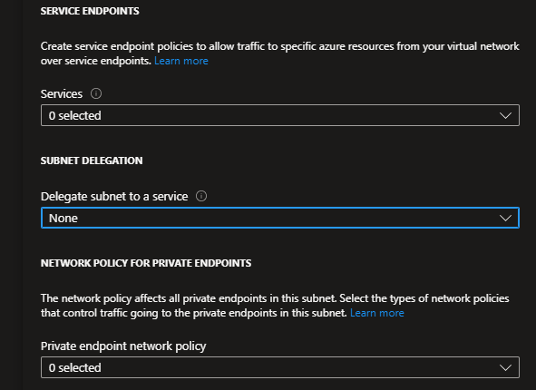536x390 pixels.
Task: Click the Services field label
Action: click(62, 93)
